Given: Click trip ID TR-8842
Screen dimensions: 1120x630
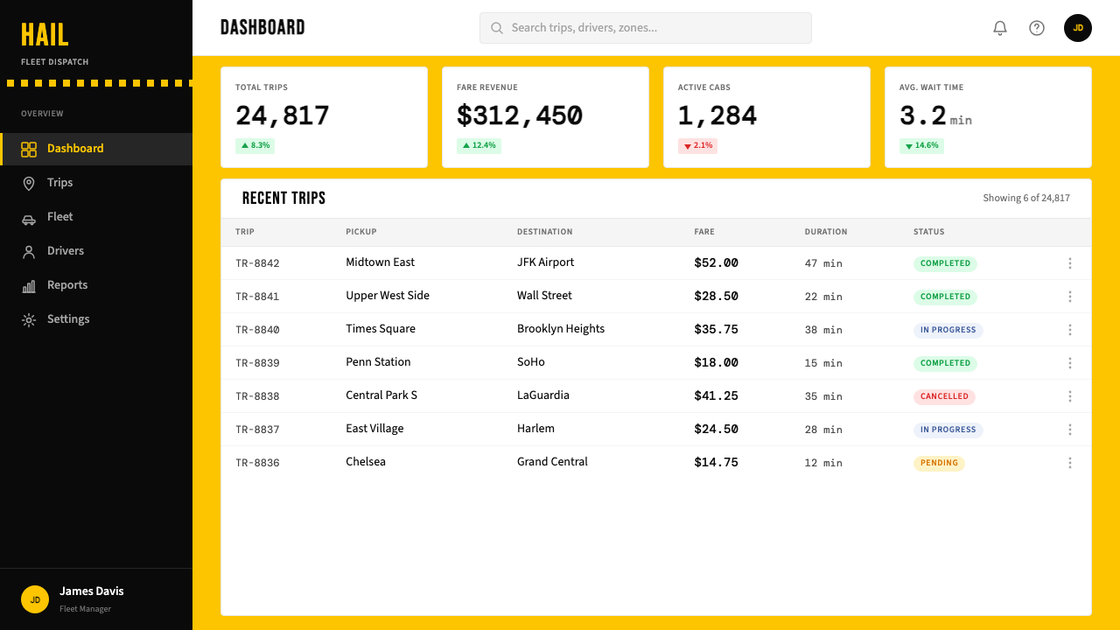Looking at the screenshot, I should (x=257, y=263).
